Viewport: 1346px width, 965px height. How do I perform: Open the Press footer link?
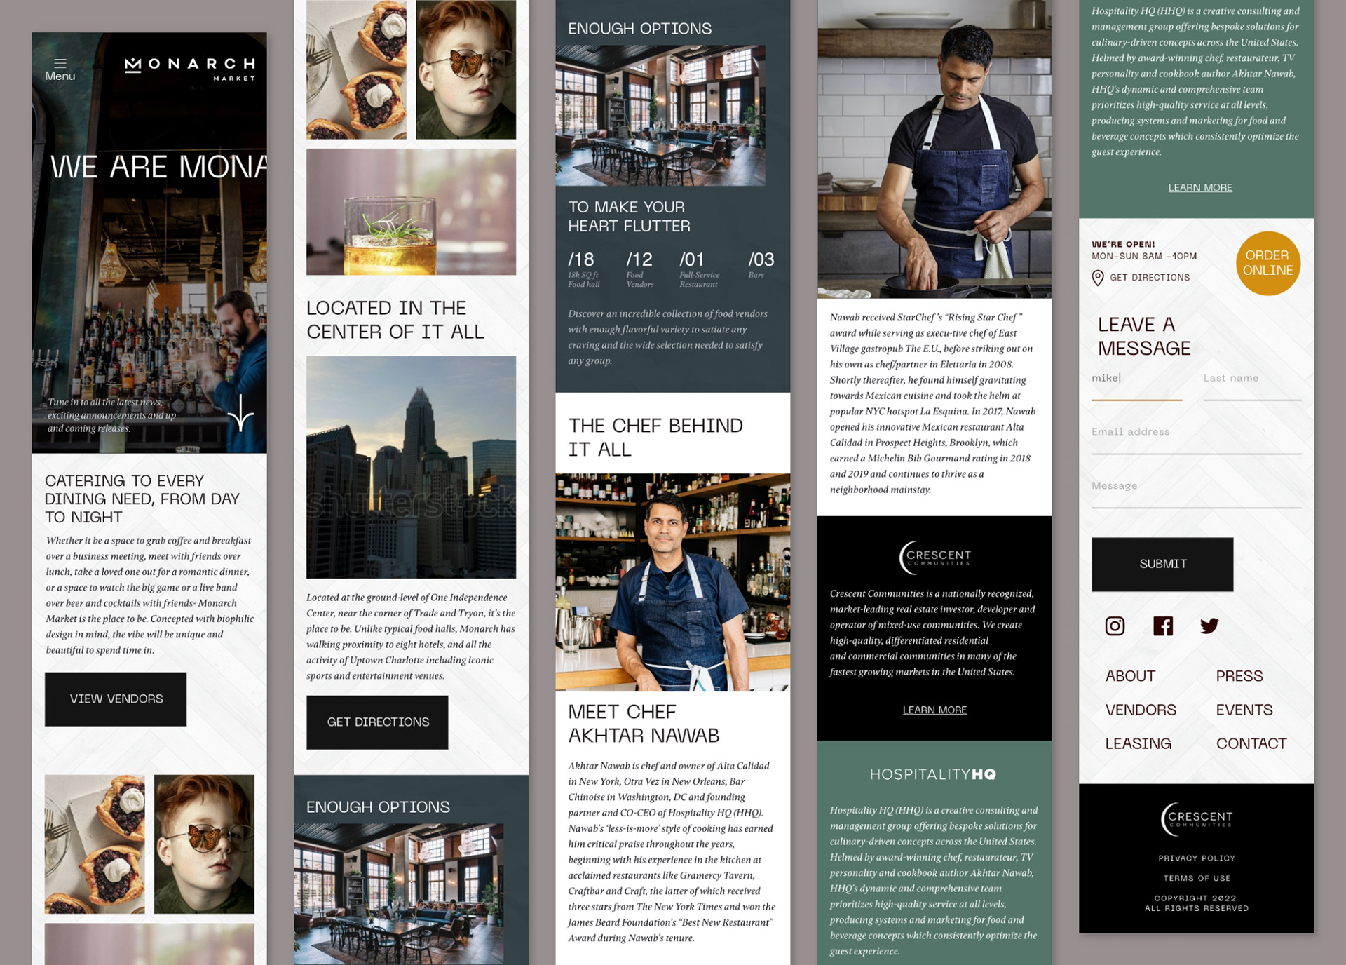coord(1239,676)
